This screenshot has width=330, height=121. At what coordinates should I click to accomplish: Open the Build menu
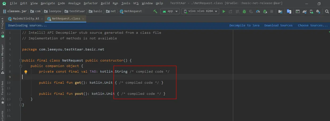105,3
